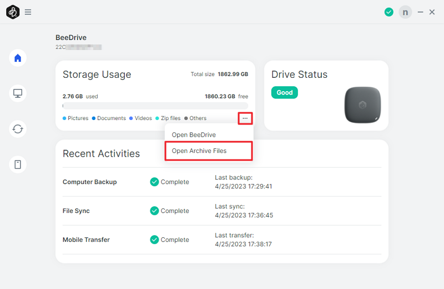The image size is (444, 289).
Task: Click the 1860.23 GB free value
Action: 220,97
